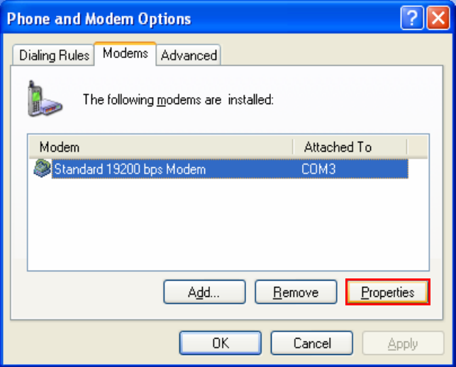
Task: Click the phone and modem icon
Action: [x=44, y=98]
